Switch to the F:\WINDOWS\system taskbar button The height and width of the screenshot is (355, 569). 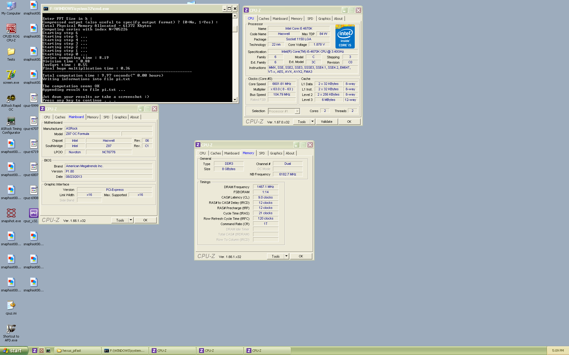126,351
